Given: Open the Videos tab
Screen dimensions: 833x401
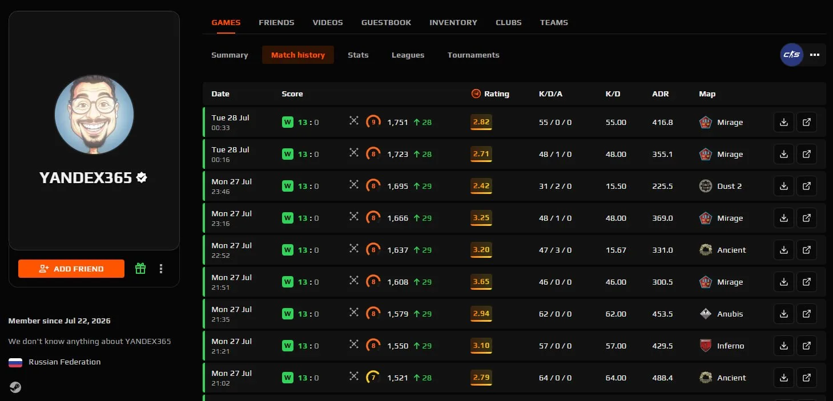Looking at the screenshot, I should 328,23.
